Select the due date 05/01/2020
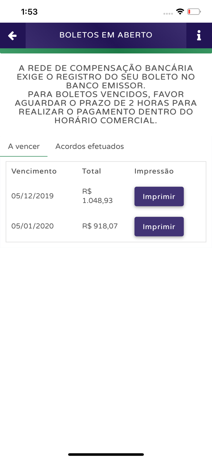 click(x=32, y=226)
